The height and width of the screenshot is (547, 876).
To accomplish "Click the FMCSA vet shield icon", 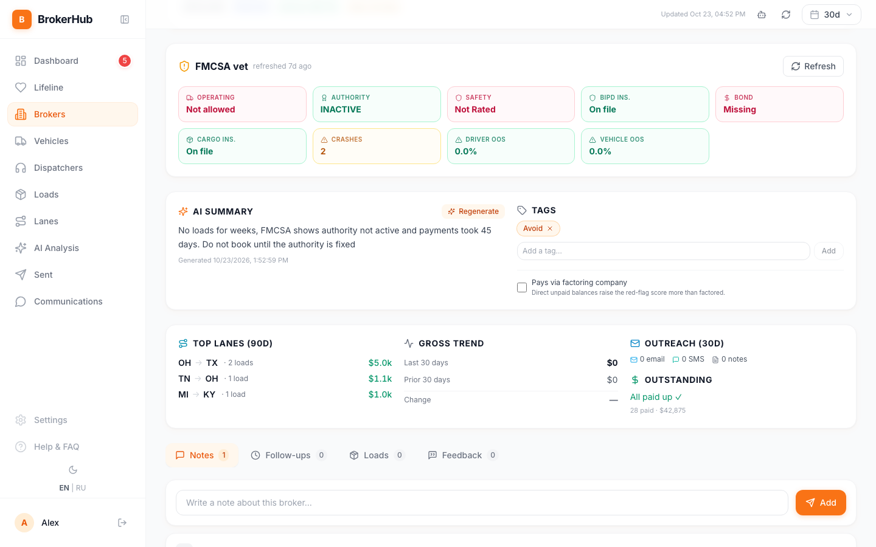I will coord(184,66).
